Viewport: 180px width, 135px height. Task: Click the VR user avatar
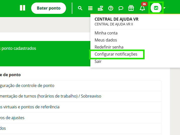156,8
